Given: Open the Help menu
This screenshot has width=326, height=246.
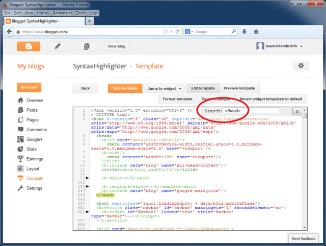Looking at the screenshot, I should click(x=93, y=13).
